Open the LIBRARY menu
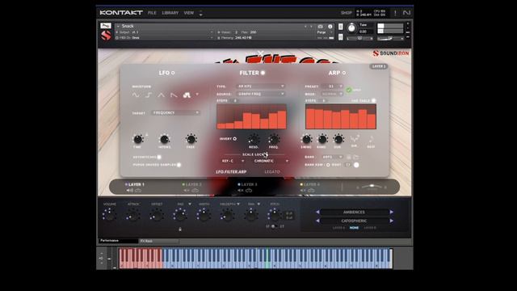 170,13
